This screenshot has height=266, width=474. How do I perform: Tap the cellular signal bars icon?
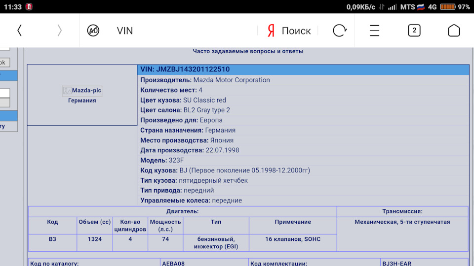tap(392, 6)
